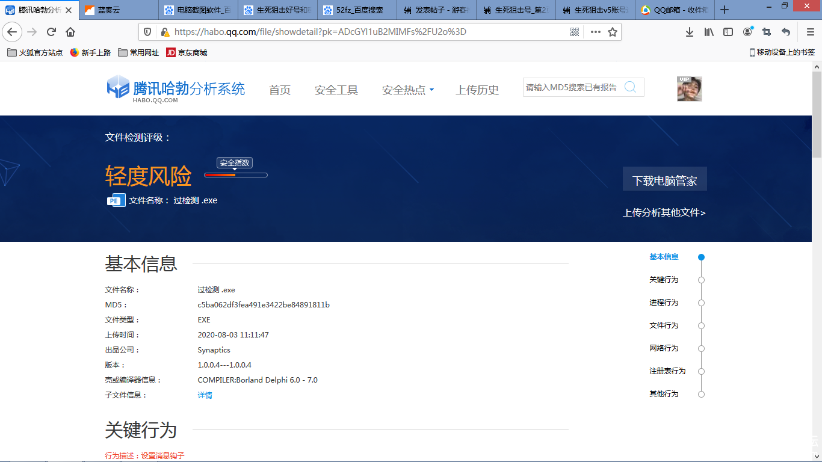Open the 详情 sub-file details link
Viewport: 822px width, 462px height.
(x=205, y=395)
